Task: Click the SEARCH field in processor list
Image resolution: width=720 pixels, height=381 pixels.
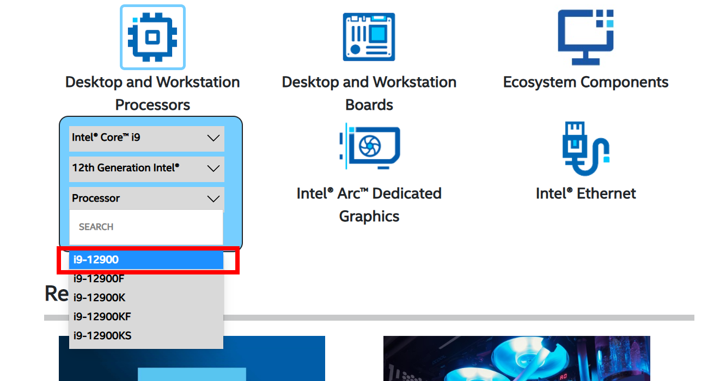Action: 146,227
